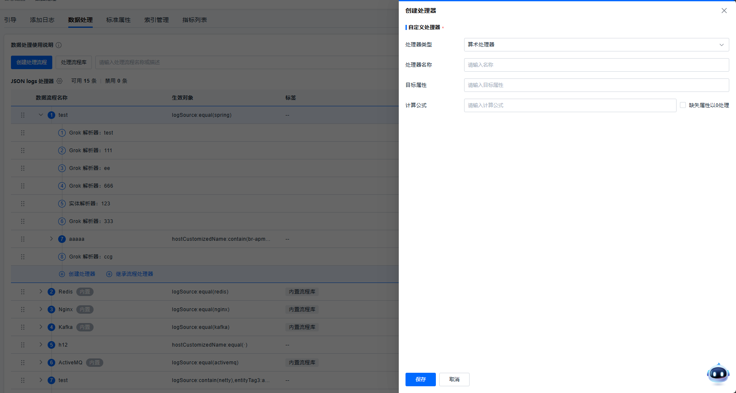This screenshot has height=393, width=736.
Task: Click drag handle of Kafka row
Action: [x=23, y=327]
